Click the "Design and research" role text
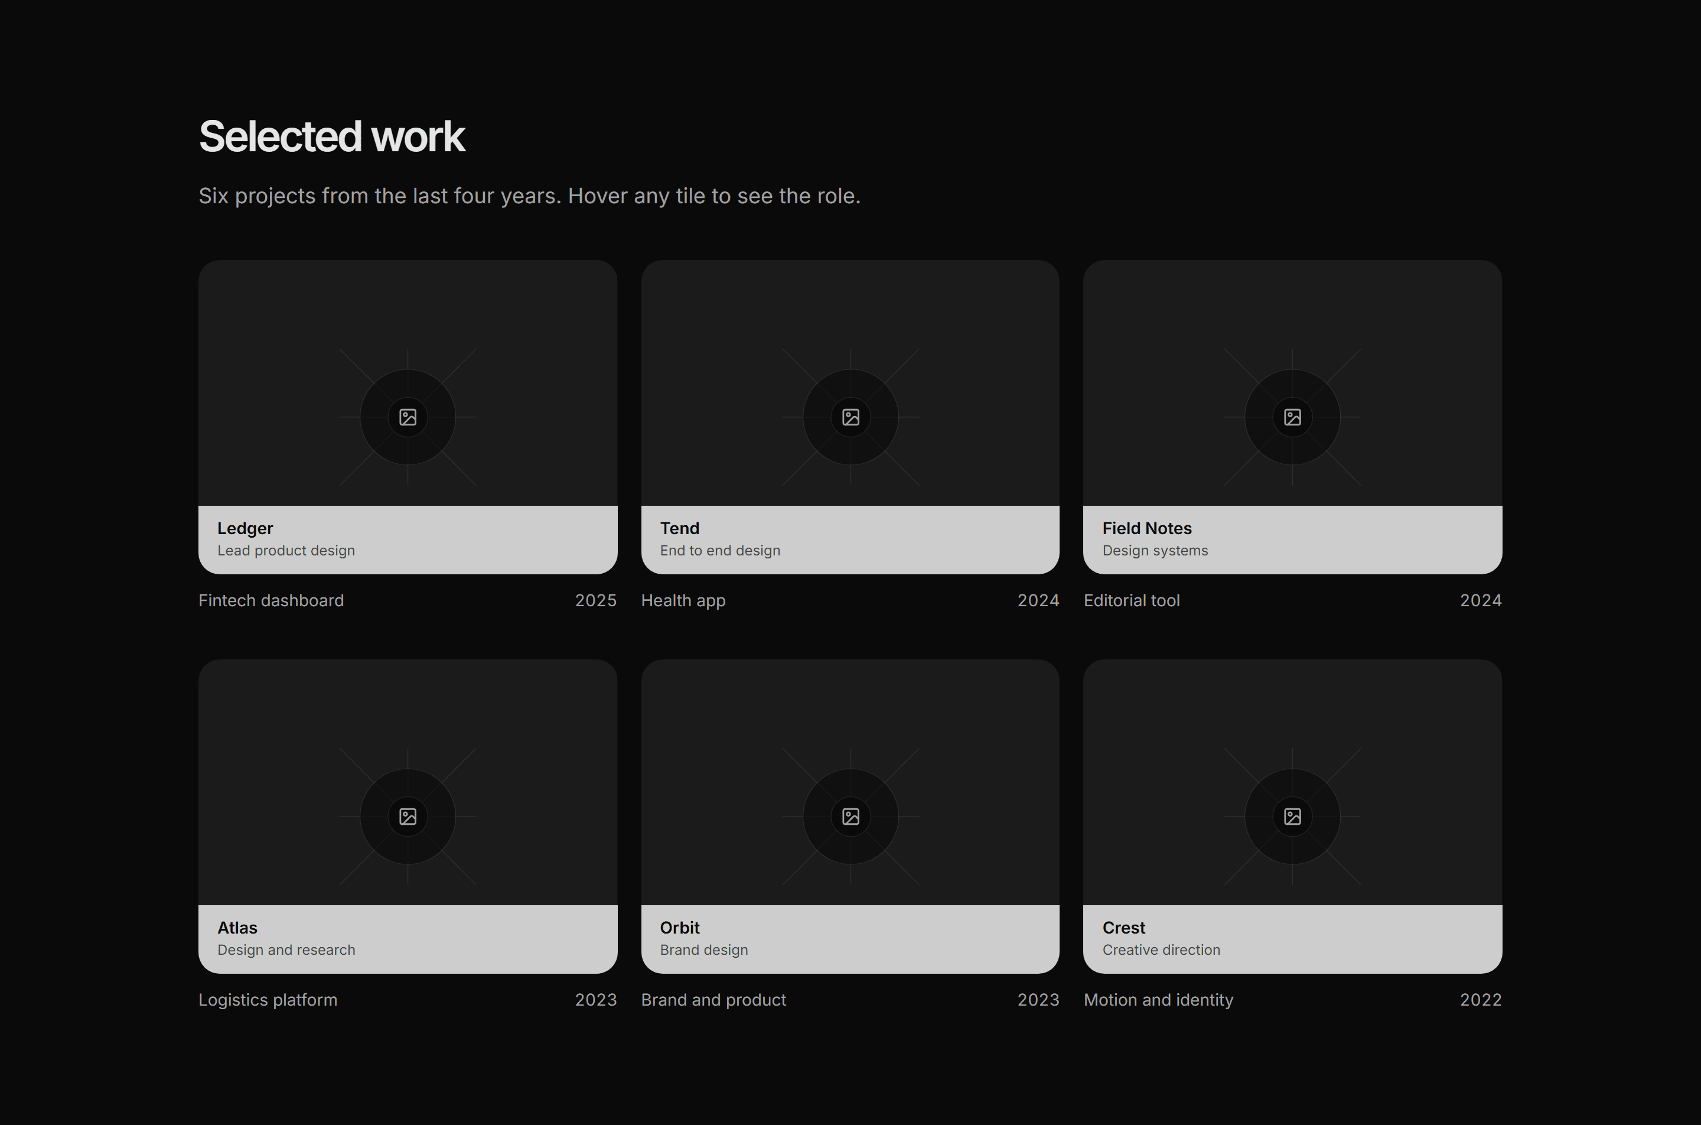The width and height of the screenshot is (1701, 1125). (286, 950)
